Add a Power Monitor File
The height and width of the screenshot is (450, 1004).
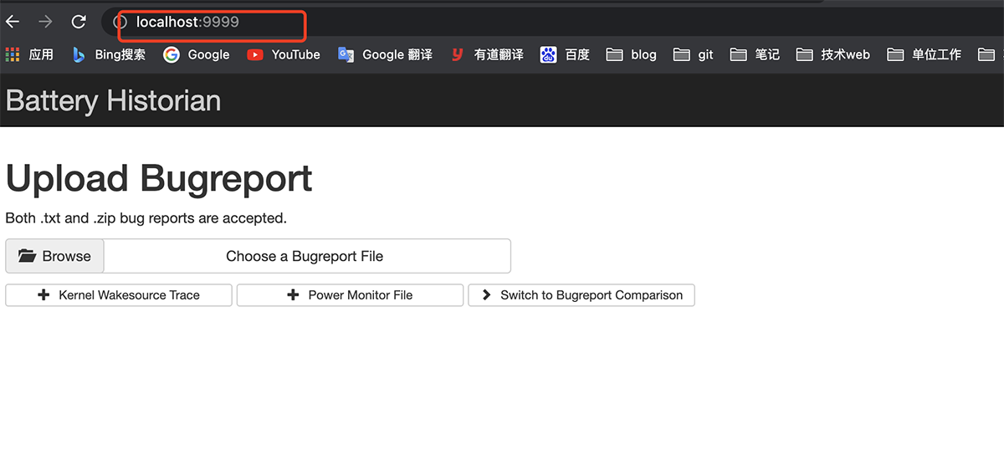[x=350, y=295]
